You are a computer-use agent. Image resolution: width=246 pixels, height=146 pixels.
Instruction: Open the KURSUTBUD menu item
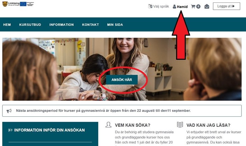(x=30, y=24)
